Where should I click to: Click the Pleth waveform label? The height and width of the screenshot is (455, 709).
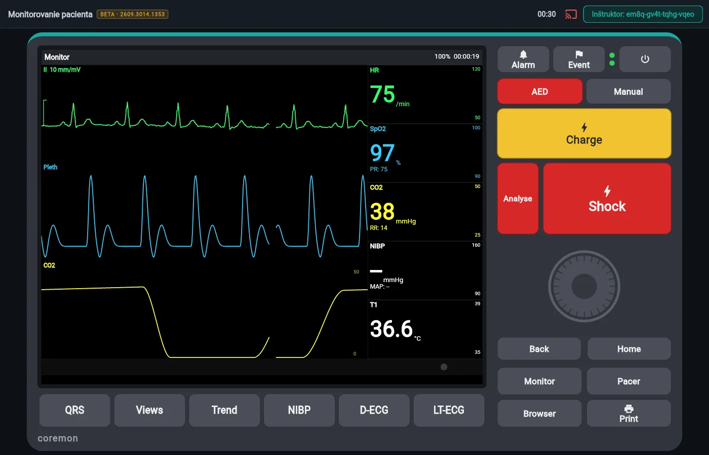tap(50, 167)
